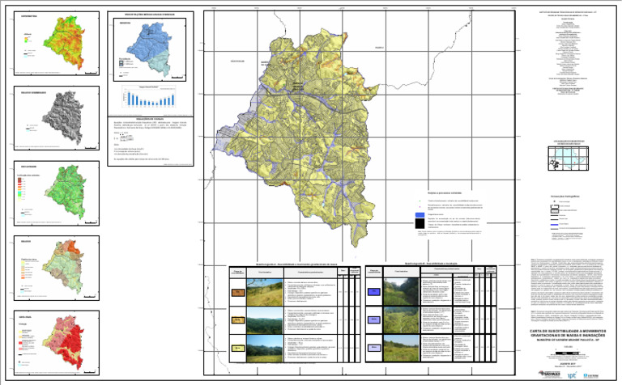Click the grassy hillside photo for high susceptibility

(x=265, y=292)
